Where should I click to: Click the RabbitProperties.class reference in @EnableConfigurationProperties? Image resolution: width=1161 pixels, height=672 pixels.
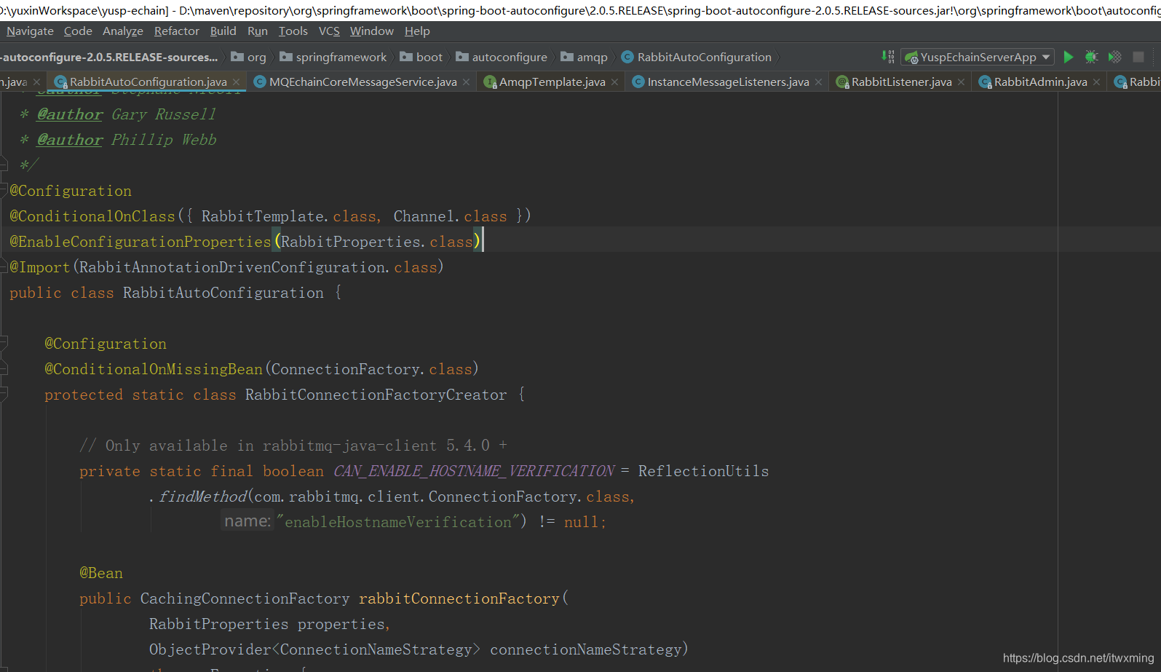[x=376, y=242]
